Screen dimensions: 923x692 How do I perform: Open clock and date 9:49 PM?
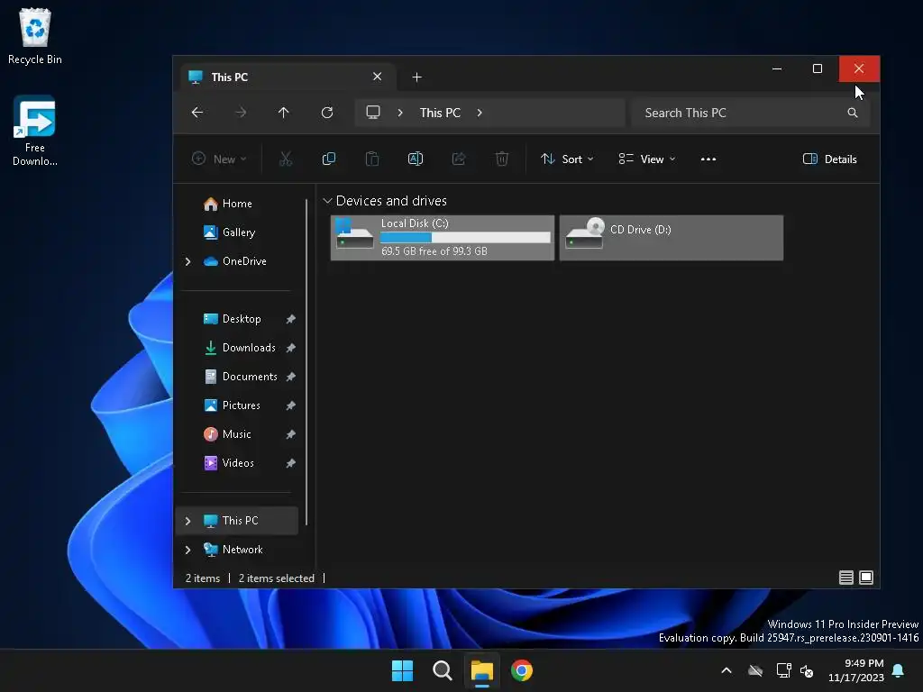856,670
